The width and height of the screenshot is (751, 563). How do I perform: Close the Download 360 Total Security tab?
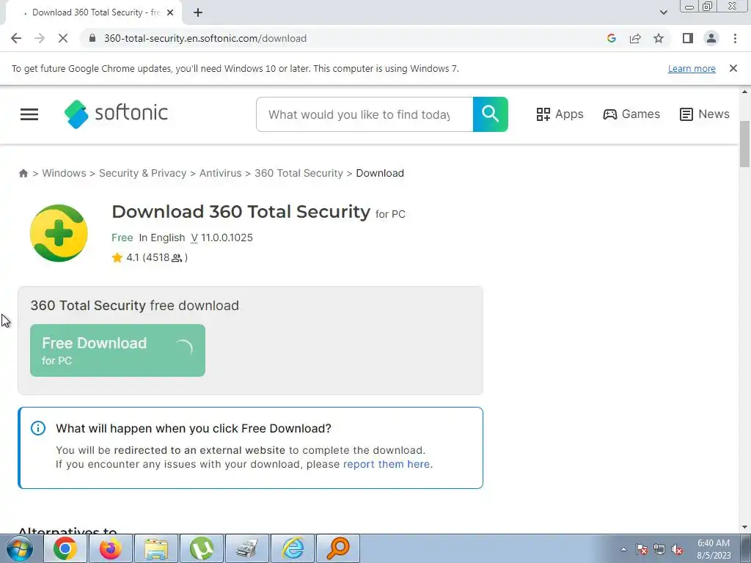[x=170, y=12]
